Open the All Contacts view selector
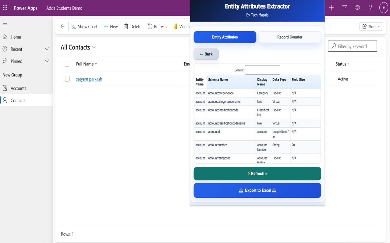390x243 pixels. pyautogui.click(x=78, y=47)
